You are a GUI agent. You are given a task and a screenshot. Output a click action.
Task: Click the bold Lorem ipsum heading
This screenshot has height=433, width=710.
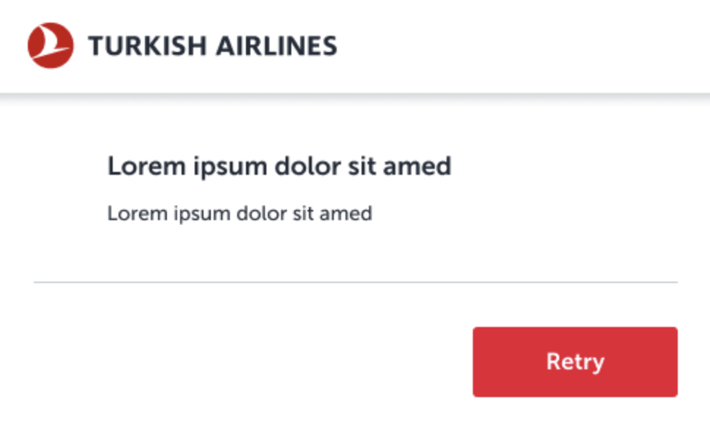tap(279, 166)
